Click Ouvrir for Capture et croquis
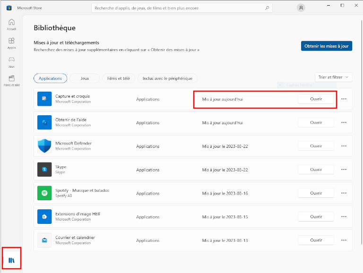The image size is (363, 273). pos(316,99)
